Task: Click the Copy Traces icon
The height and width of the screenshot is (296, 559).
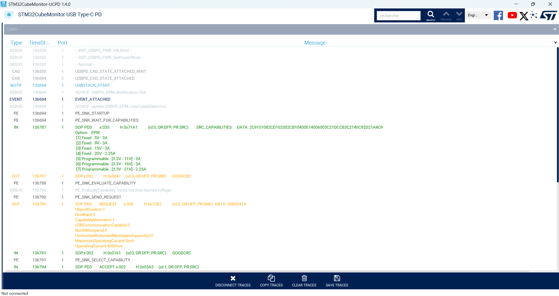Action: click(271, 278)
